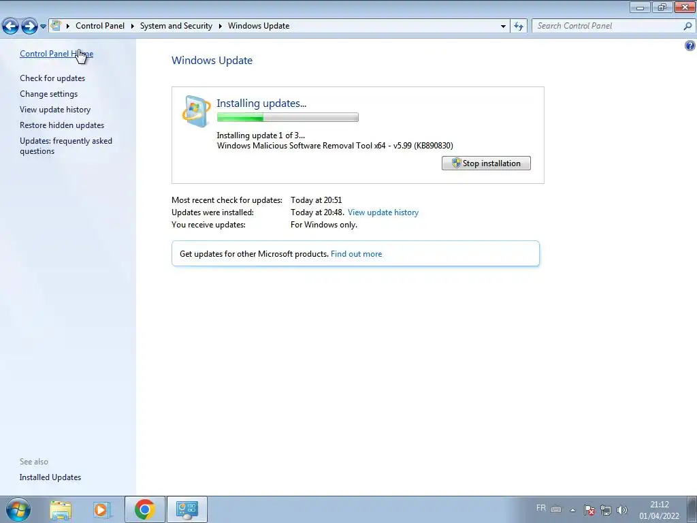Screen dimensions: 697x523
Task: Select Windows Update breadcrumb
Action: click(x=259, y=26)
